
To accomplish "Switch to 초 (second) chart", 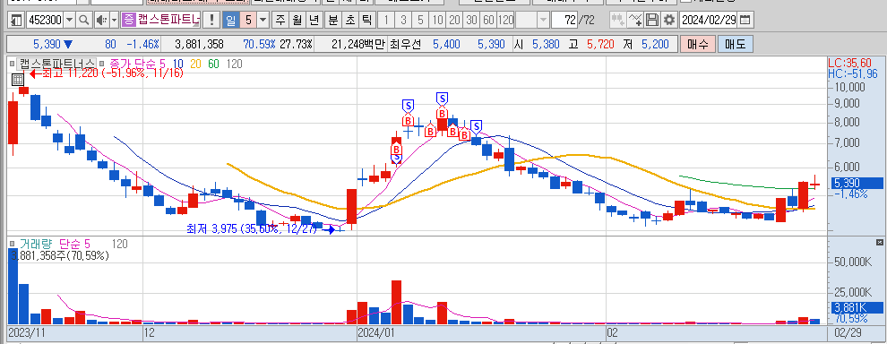I will pyautogui.click(x=350, y=21).
